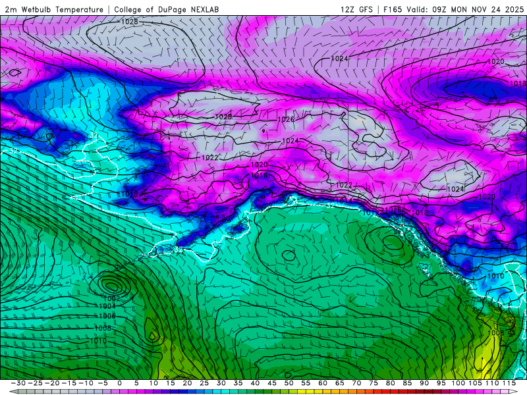Click the 1028 label left of 1026

[x=223, y=117]
